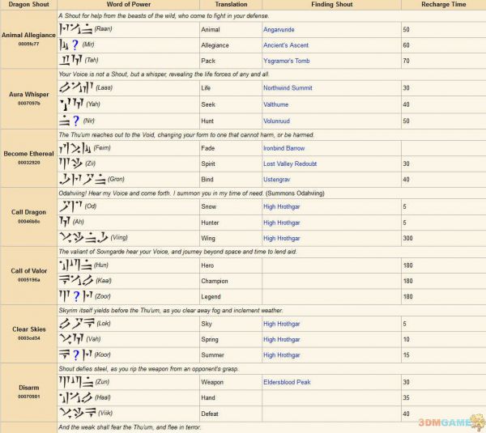Select the Animal Allegiance shout name
The image size is (486, 433).
[x=28, y=35]
